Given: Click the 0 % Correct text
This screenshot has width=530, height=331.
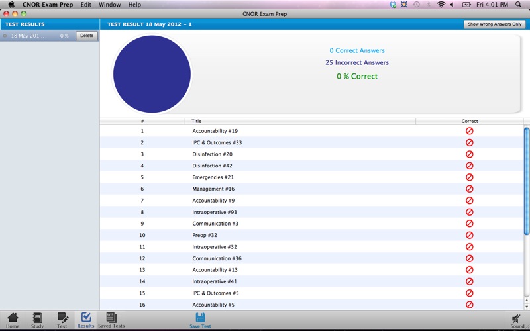Looking at the screenshot, I should [357, 76].
